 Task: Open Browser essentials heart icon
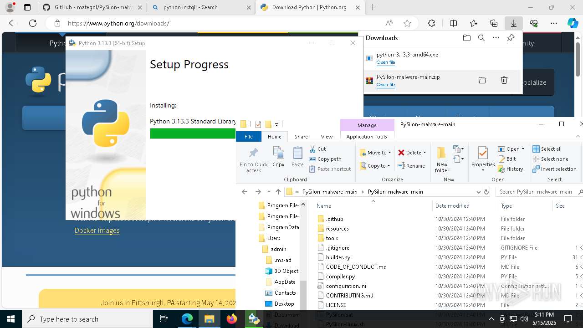click(x=534, y=23)
